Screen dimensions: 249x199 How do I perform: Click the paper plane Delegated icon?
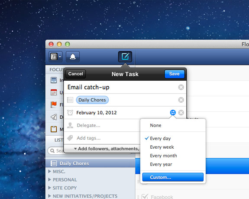(54, 117)
